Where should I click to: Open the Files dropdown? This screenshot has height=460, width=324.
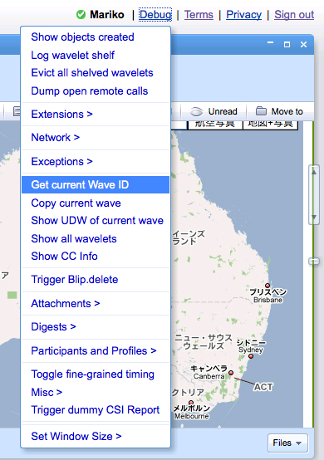[287, 443]
